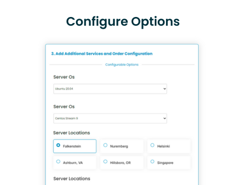Viewport: 246px width, 185px height.
Task: Open the Ubuntu 20.04 Server Os dropdown
Action: [x=110, y=89]
